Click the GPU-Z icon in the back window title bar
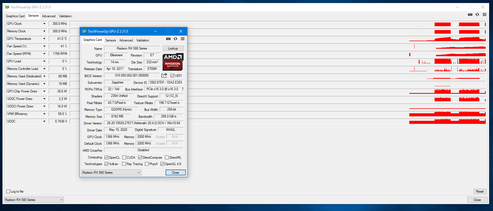 7,7
